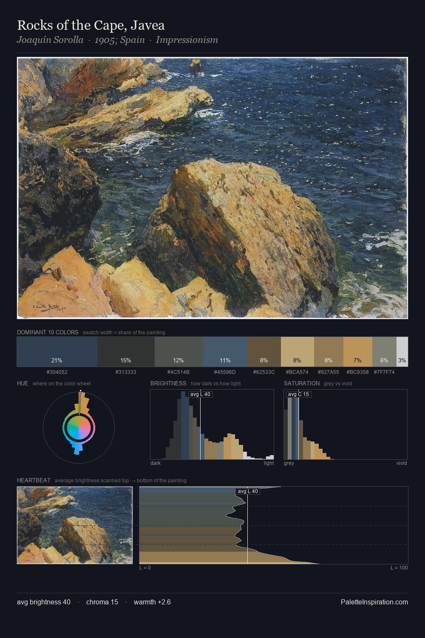
Task: Click the 'avg L 40' marker in Heartbeat chart
Action: 248,491
